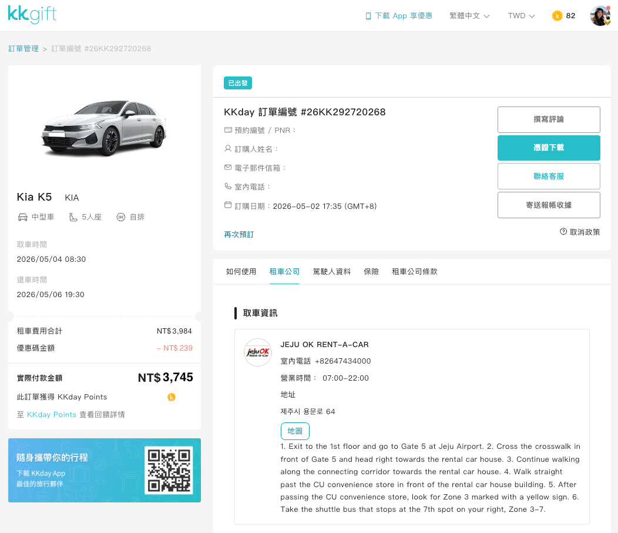Click the order date 2026-05-02 17:35 (GMT+8)
The image size is (618, 533).
(x=325, y=206)
